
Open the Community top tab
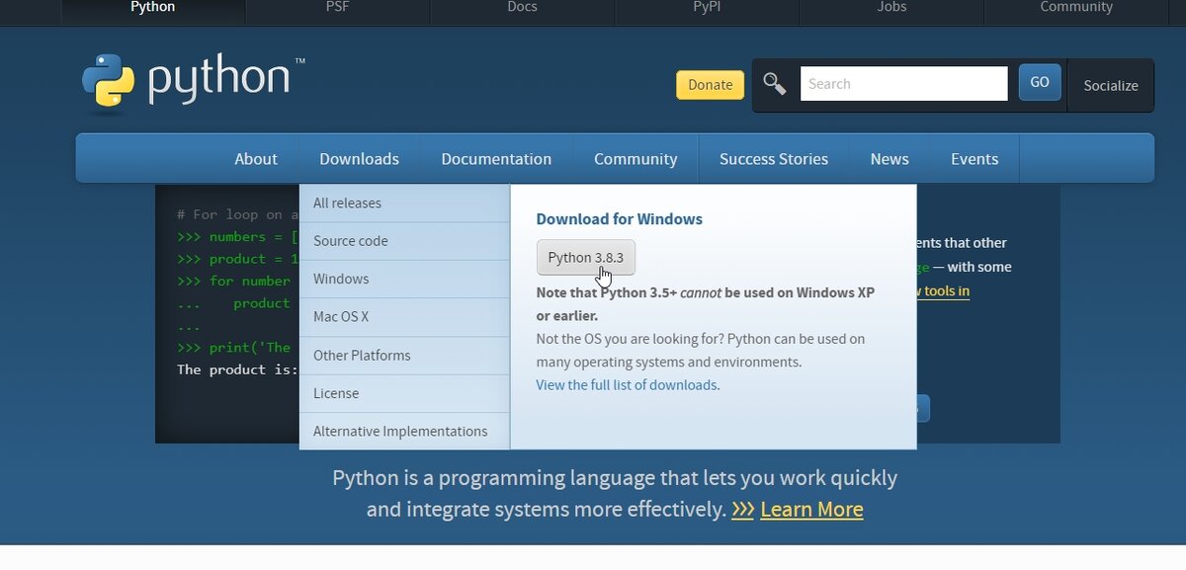[x=1076, y=10]
